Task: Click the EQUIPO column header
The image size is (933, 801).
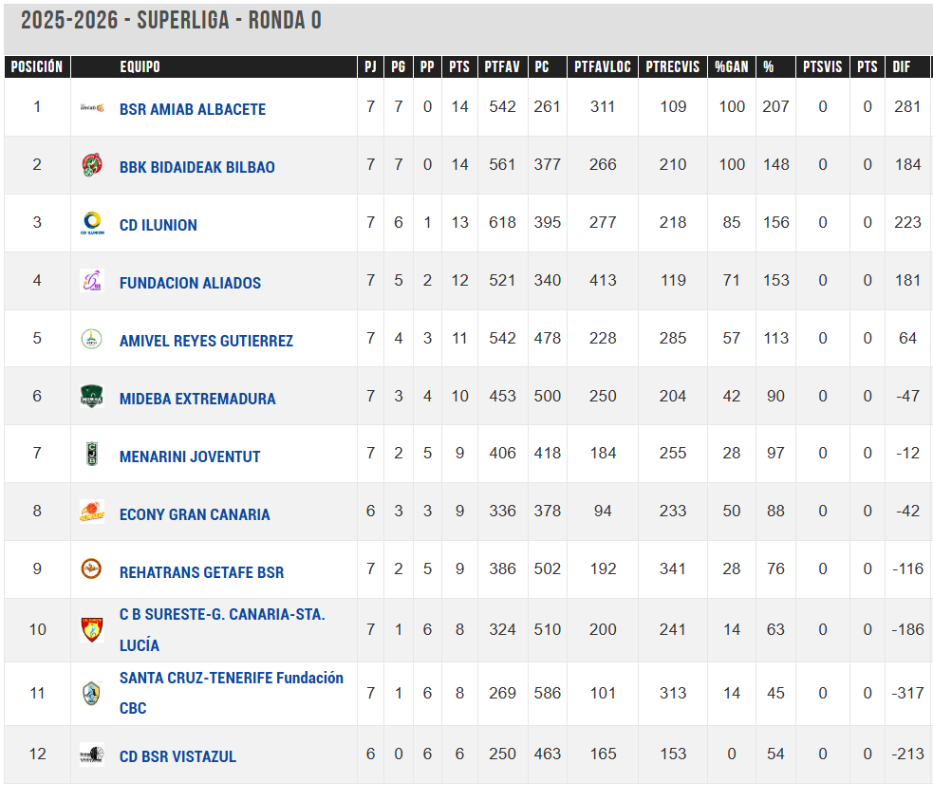Action: [x=140, y=67]
